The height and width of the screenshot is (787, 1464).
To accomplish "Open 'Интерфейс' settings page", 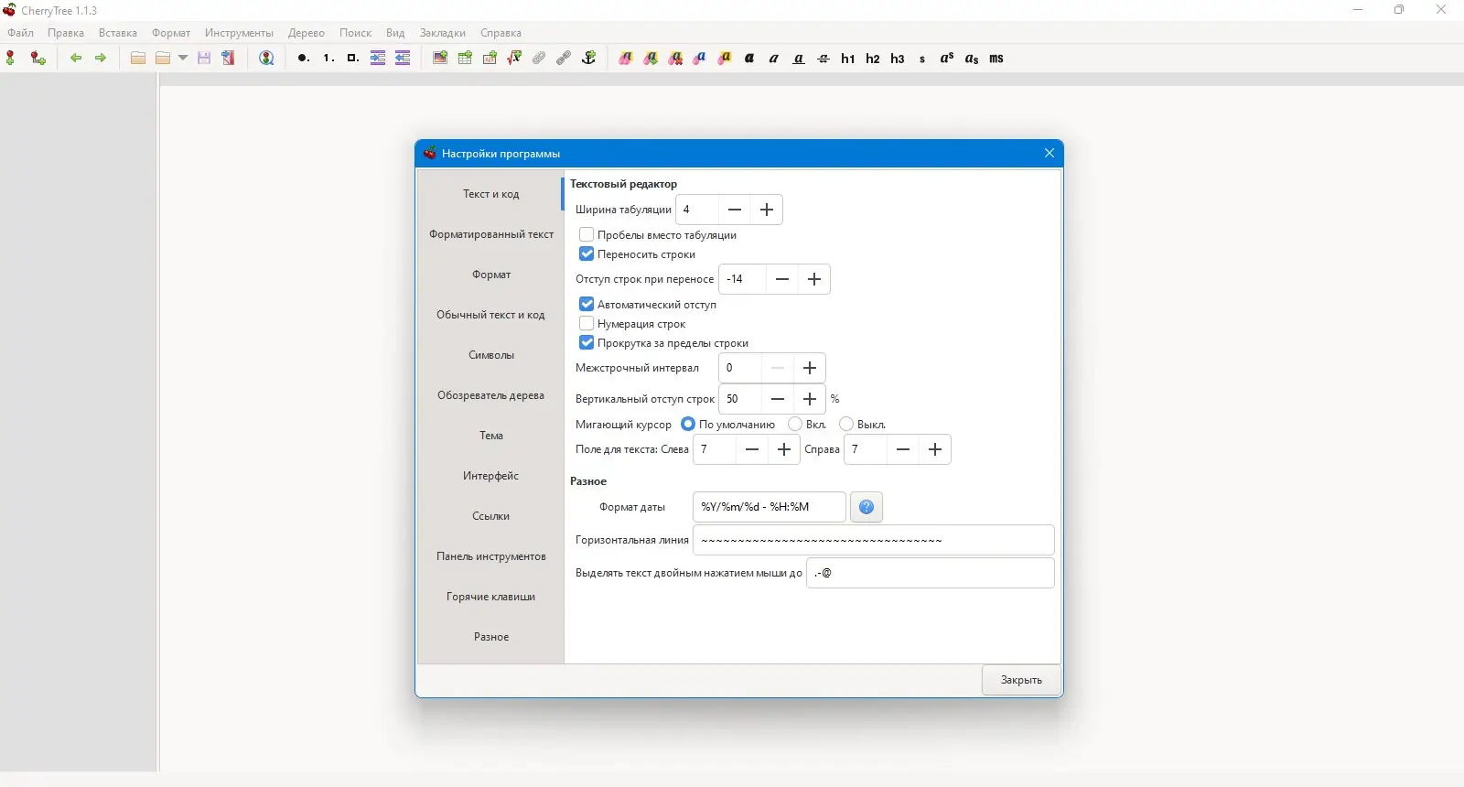I will (x=491, y=476).
